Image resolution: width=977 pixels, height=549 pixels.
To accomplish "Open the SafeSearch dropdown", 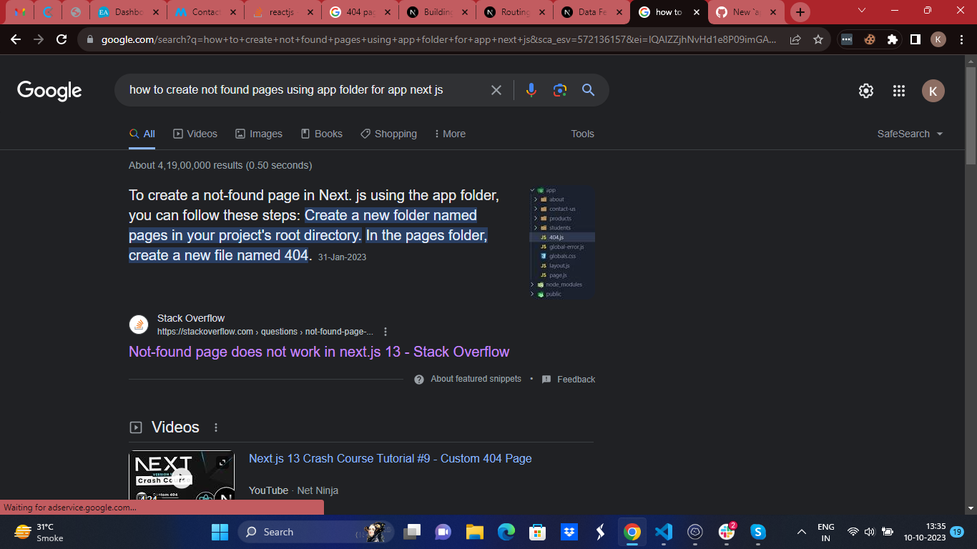I will click(910, 134).
